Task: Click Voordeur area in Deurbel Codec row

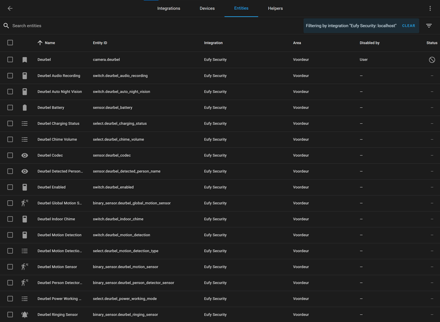Action: click(301, 156)
